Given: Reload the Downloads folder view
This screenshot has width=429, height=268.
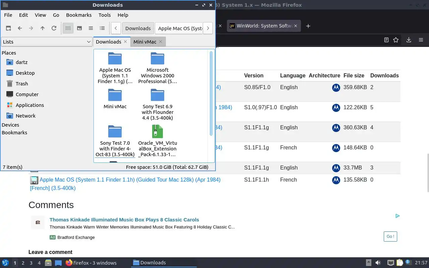Looking at the screenshot, I should pos(54,28).
